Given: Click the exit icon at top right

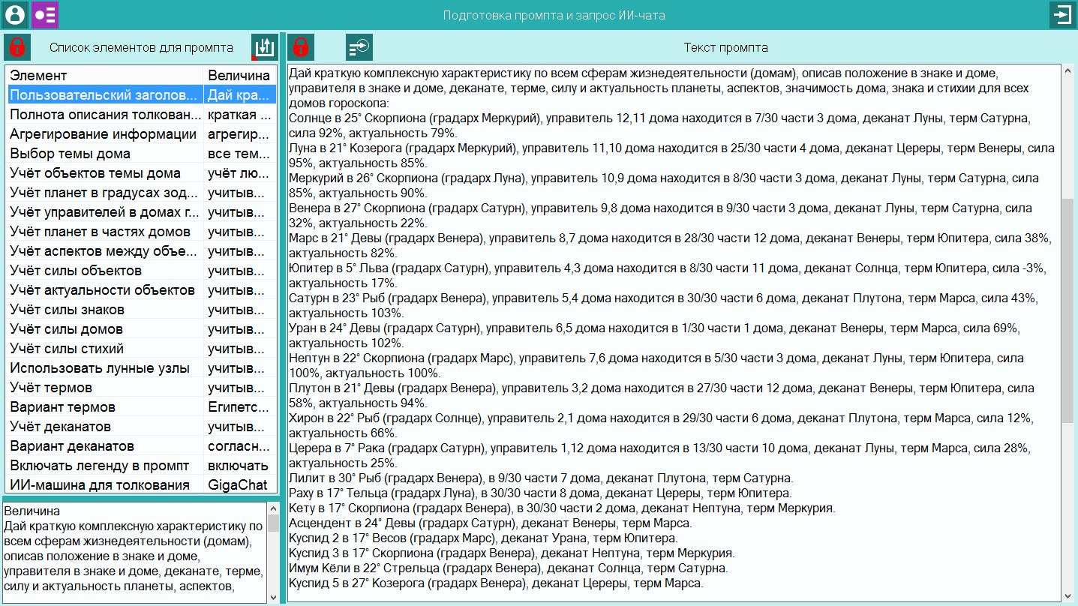Looking at the screenshot, I should click(1062, 15).
